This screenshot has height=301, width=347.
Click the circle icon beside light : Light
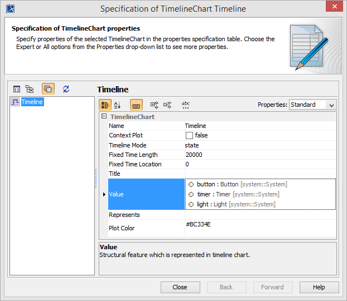(191, 204)
